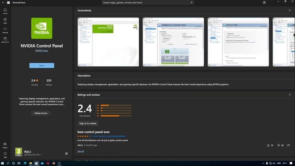
Task: Open the Library in the sidebar
Action: pos(5,145)
